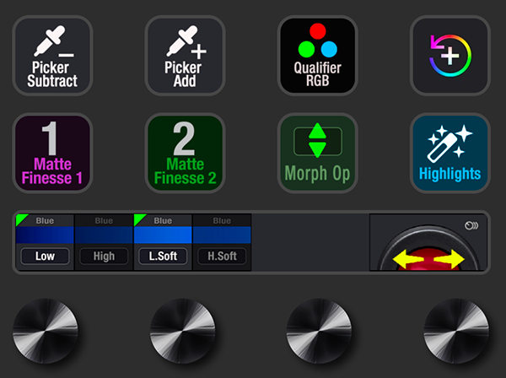The height and width of the screenshot is (378, 506).
Task: Select the Blue Low parameter
Action: pos(45,256)
